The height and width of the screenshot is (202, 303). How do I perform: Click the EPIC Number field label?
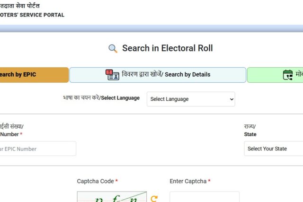pos(9,134)
